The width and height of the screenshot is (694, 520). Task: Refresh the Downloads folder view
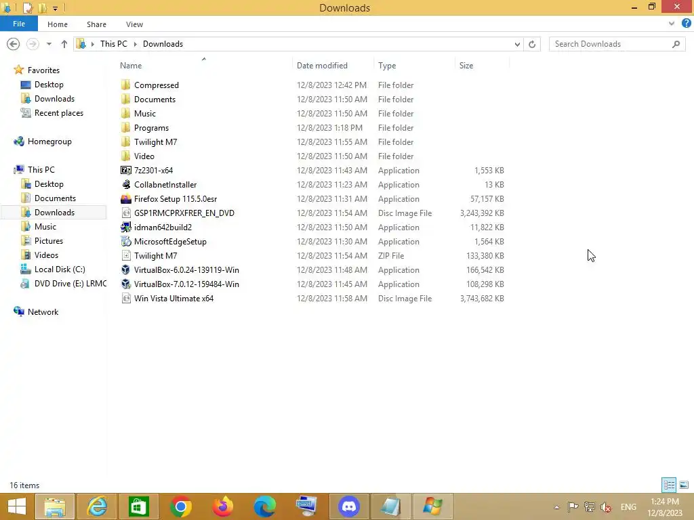(x=532, y=44)
